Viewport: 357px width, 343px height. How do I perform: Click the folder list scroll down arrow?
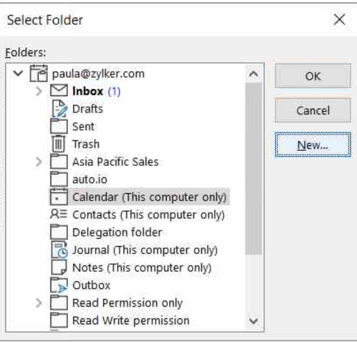pos(254,322)
